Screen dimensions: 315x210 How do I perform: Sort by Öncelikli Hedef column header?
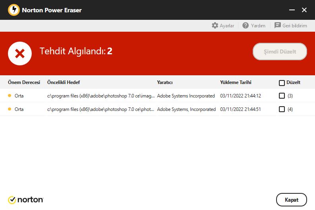pyautogui.click(x=63, y=82)
